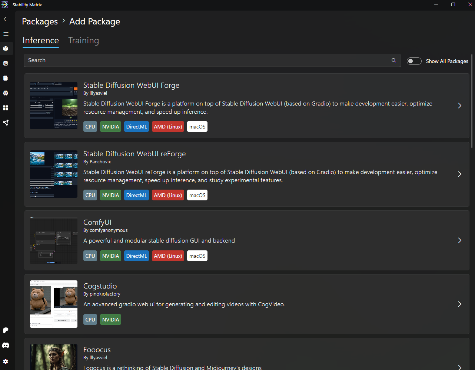Click the DirectML badge on WebUI reForge
Screen dimensions: 475x370
pyautogui.click(x=136, y=195)
